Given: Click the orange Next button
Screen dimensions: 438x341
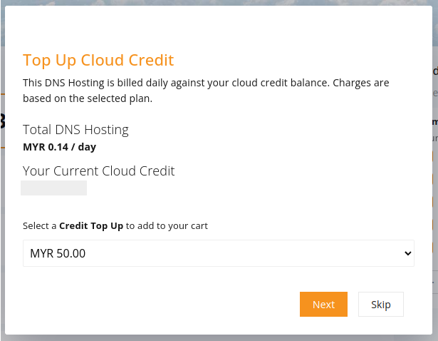Looking at the screenshot, I should [323, 305].
